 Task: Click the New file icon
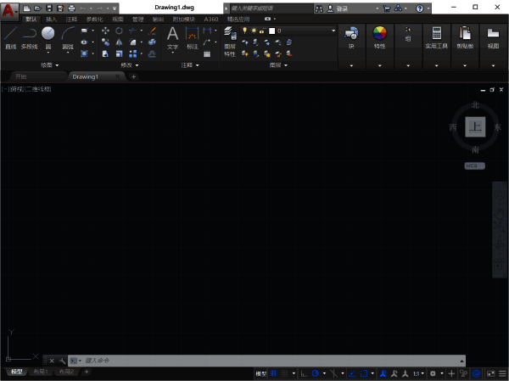point(26,8)
